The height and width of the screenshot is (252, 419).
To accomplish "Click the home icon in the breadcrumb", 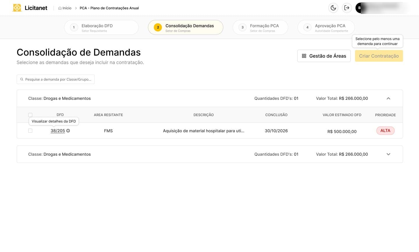I will [x=60, y=8].
